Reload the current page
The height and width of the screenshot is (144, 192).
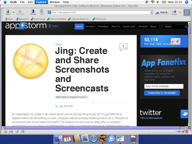[33, 12]
